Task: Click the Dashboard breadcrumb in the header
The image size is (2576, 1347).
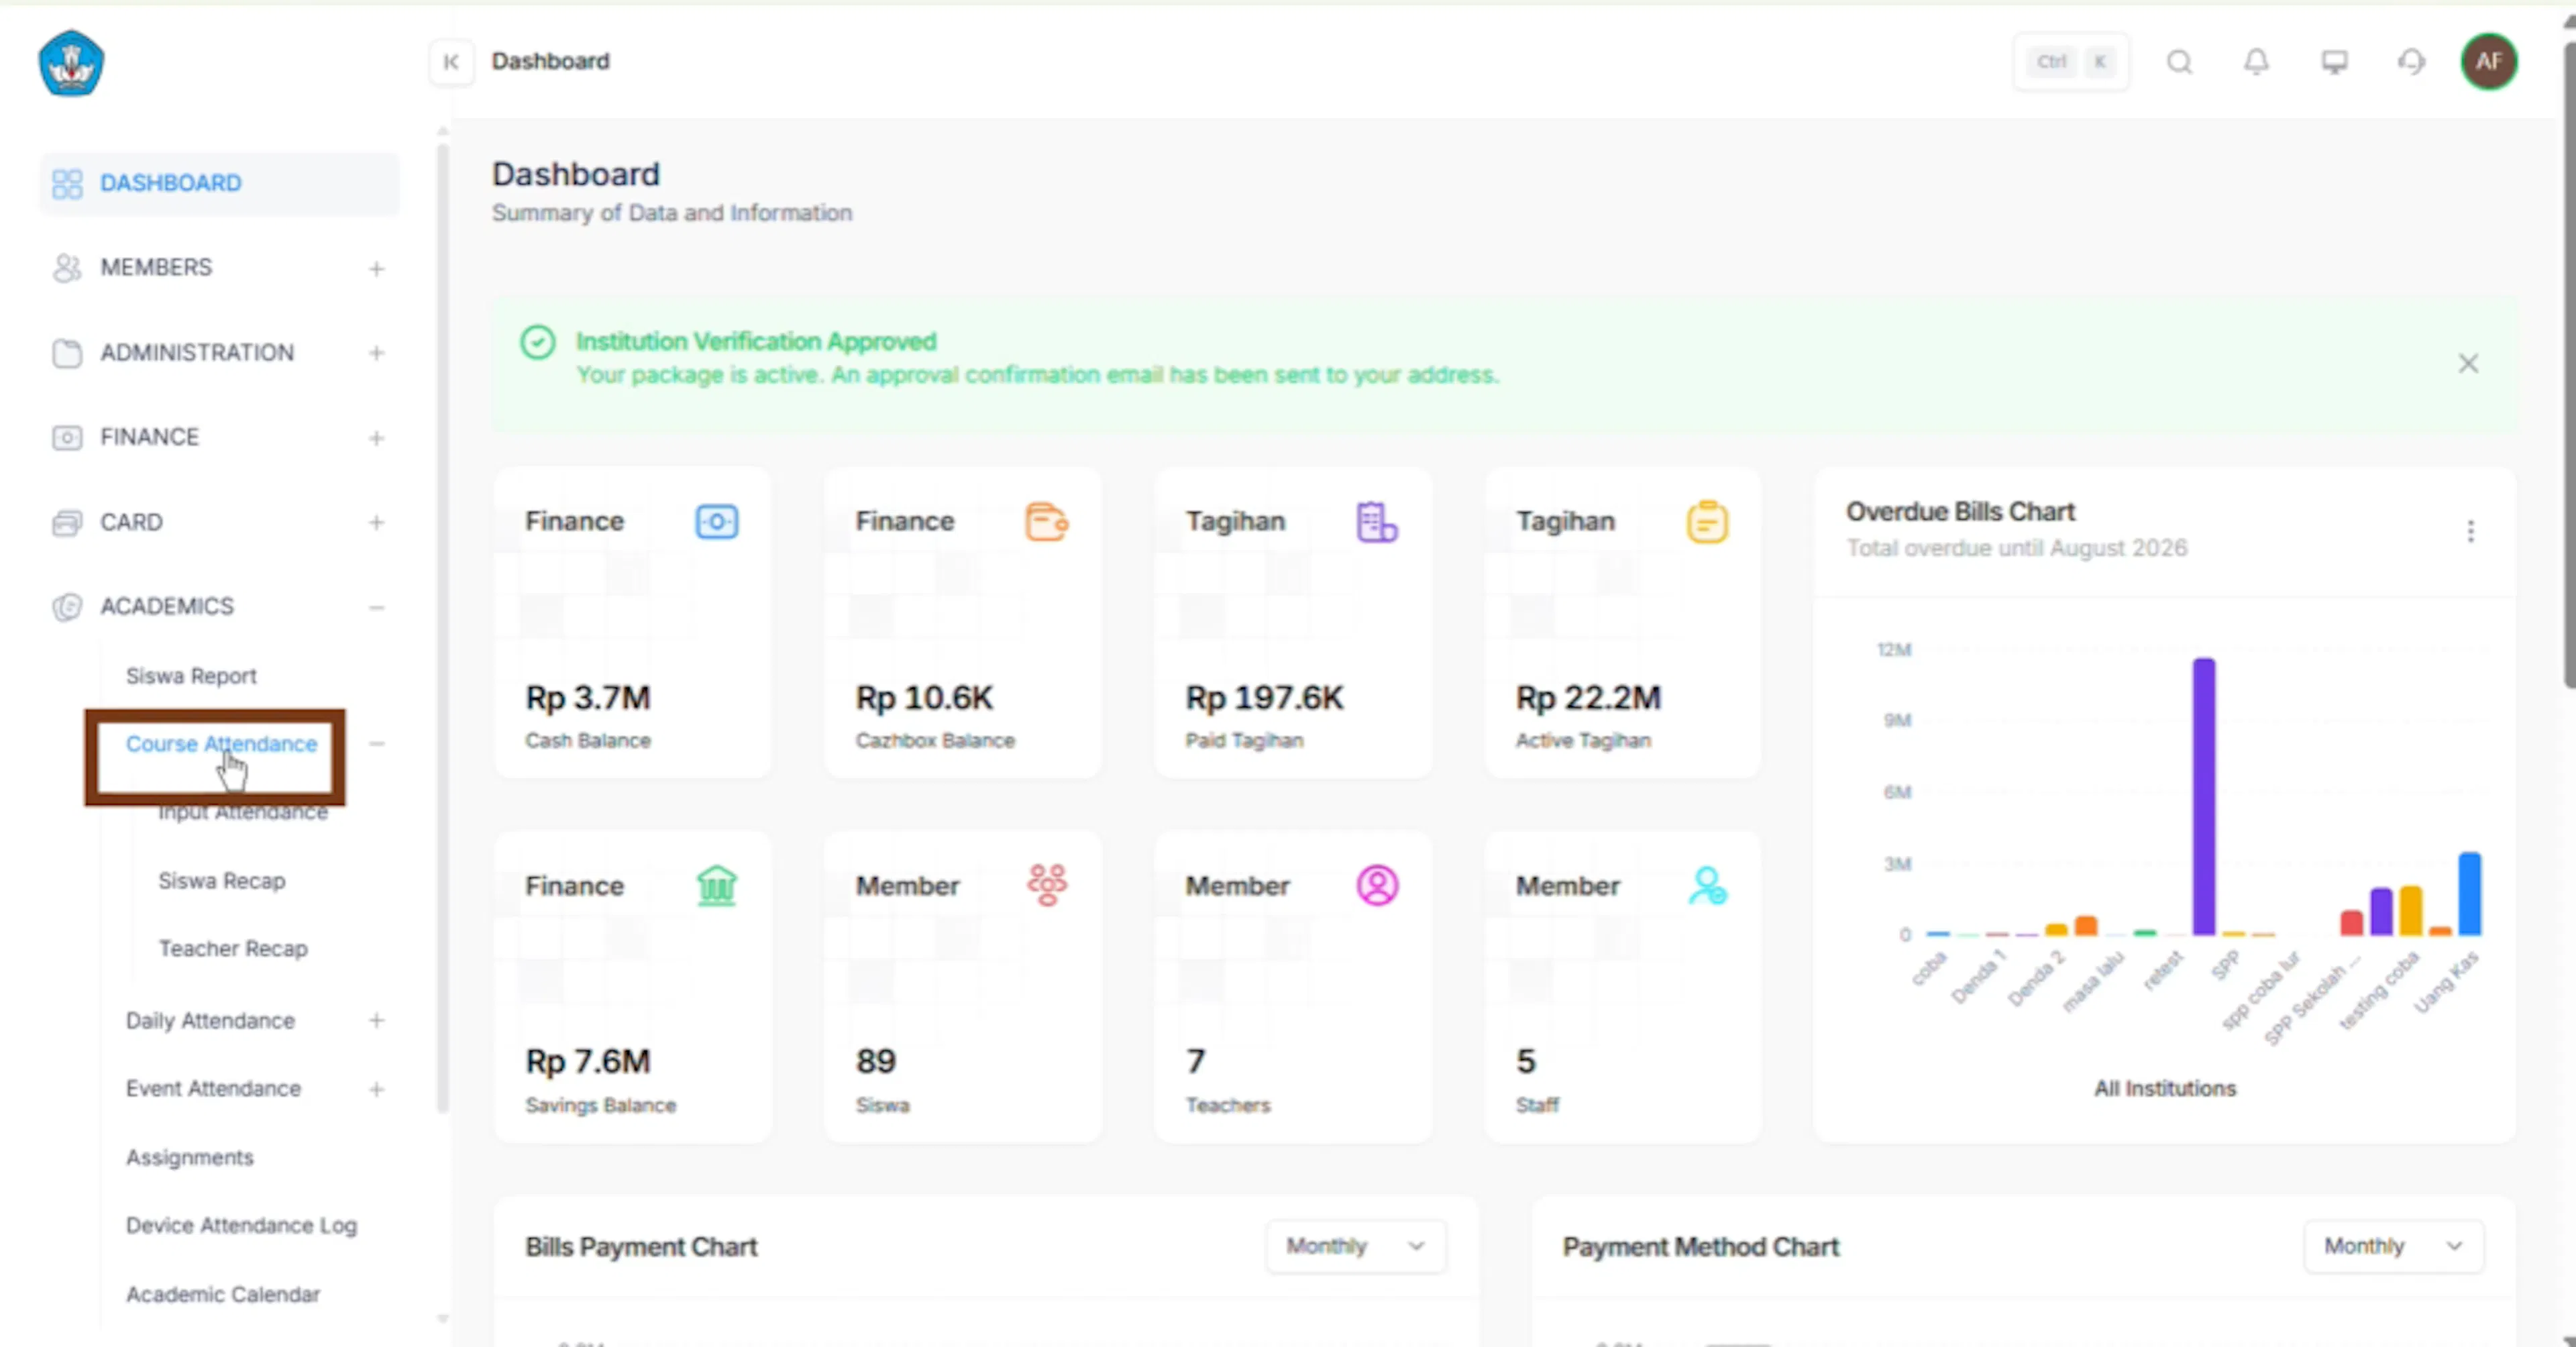Action: coord(550,61)
